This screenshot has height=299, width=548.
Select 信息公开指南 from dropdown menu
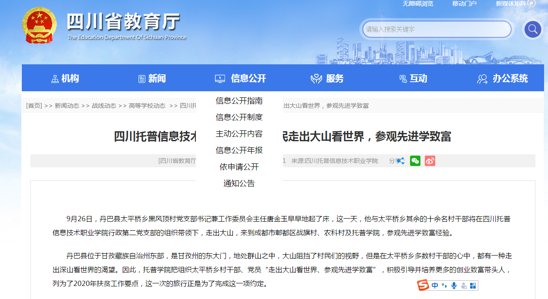tap(239, 101)
